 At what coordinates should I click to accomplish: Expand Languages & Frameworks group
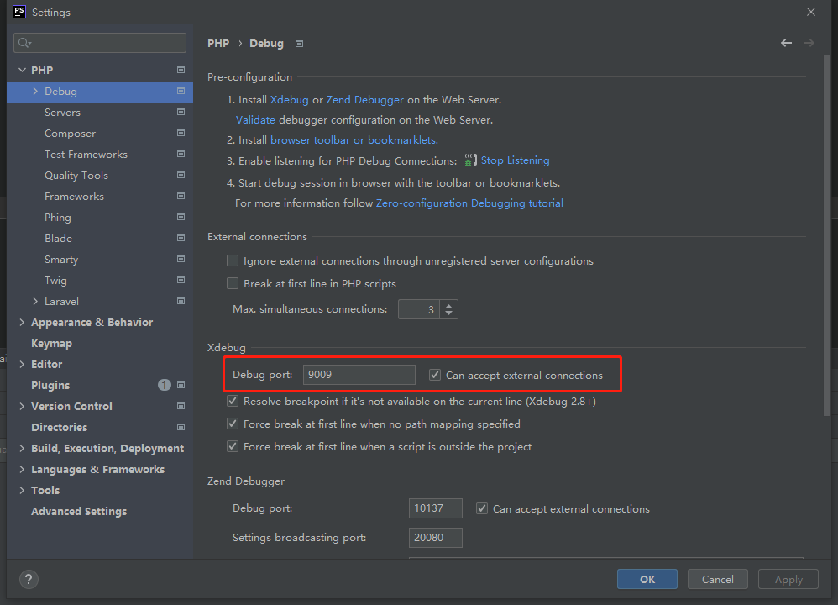point(22,469)
